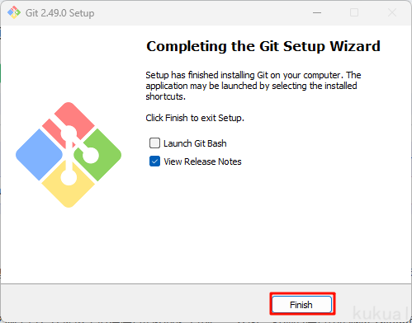Click the empty footer area beside Finish
This screenshot has height=323, width=412.
(135, 303)
